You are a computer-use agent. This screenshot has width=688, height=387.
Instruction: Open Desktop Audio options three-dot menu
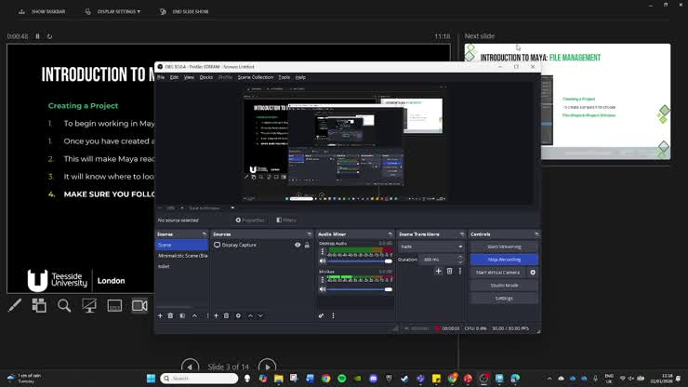[323, 252]
